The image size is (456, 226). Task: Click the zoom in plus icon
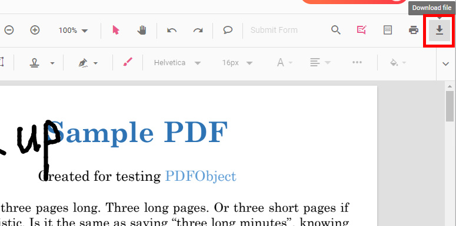click(35, 30)
